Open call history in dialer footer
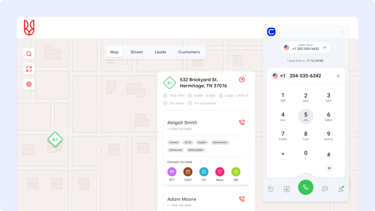The height and width of the screenshot is (211, 375). click(x=271, y=189)
